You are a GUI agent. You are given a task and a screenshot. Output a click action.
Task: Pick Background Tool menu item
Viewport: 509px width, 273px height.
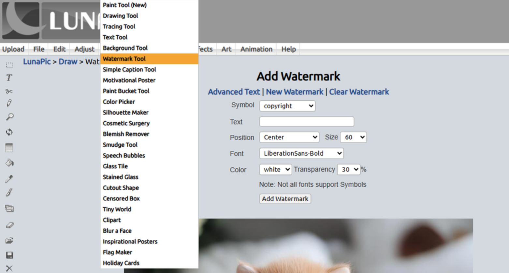pos(149,48)
